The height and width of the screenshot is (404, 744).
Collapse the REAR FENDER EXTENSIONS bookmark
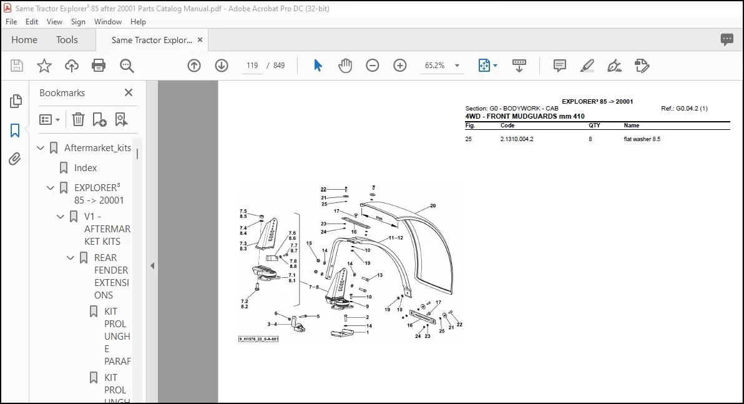tap(71, 258)
